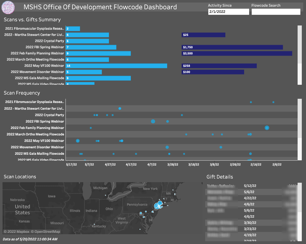Click the Gift Details scrollbar
Viewport: 306px width, 244px height.
300,212
